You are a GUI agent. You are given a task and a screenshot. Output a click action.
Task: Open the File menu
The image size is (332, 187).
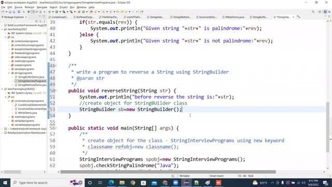click(x=3, y=7)
